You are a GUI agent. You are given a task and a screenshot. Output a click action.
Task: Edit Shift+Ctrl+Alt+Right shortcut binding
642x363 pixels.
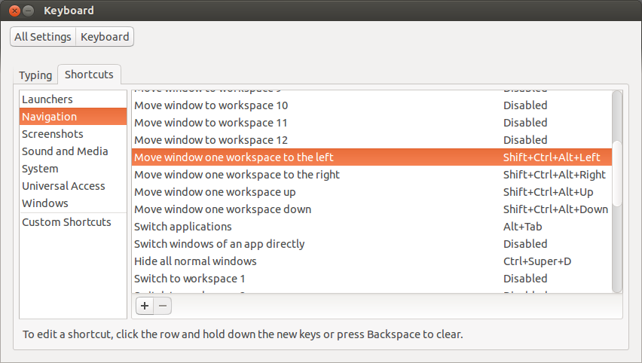pyautogui.click(x=555, y=175)
